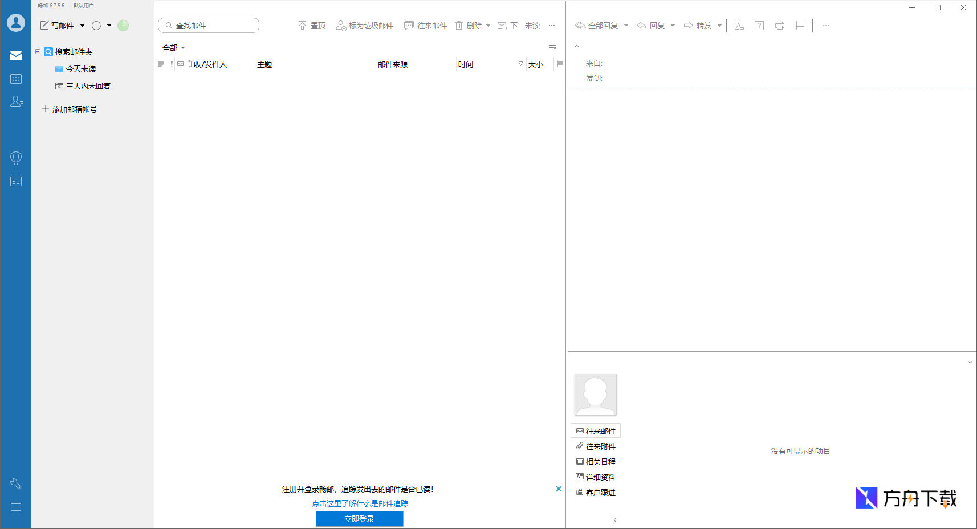This screenshot has width=977, height=529.
Task: Open the wrench settings tool icon
Action: [x=16, y=483]
